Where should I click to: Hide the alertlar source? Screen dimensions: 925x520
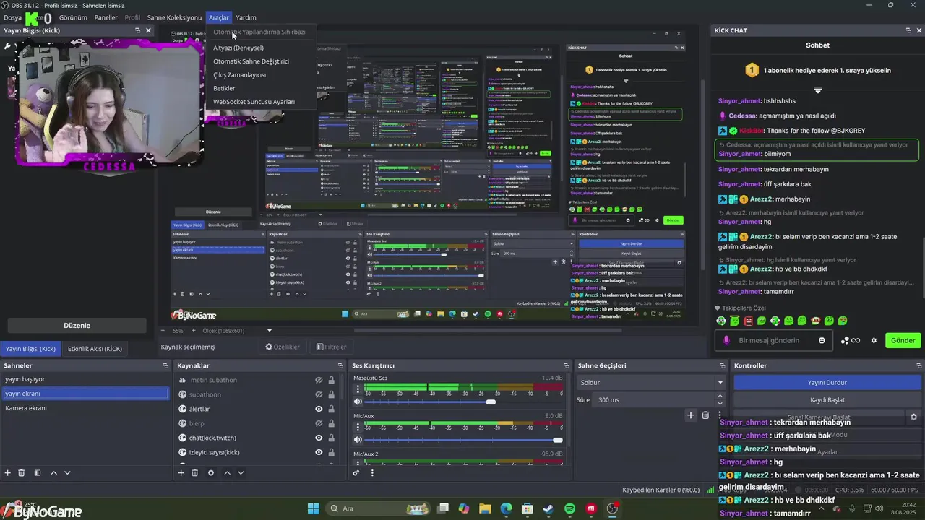coord(319,409)
